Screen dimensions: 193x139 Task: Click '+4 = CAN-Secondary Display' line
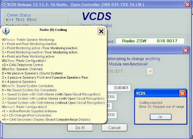[46, 119]
